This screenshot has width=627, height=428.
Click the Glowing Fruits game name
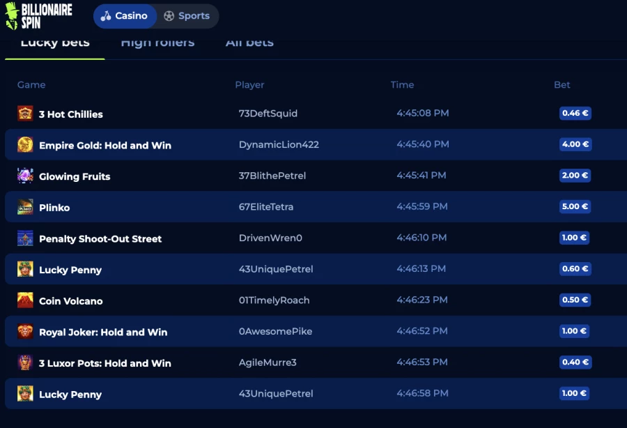[x=75, y=177]
